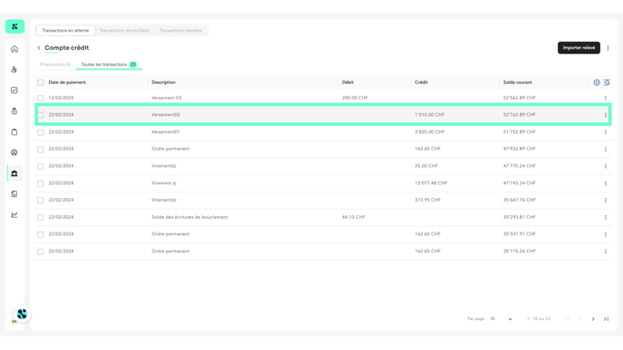Image resolution: width=623 pixels, height=350 pixels.
Task: Click the Importer relevé button
Action: point(579,48)
